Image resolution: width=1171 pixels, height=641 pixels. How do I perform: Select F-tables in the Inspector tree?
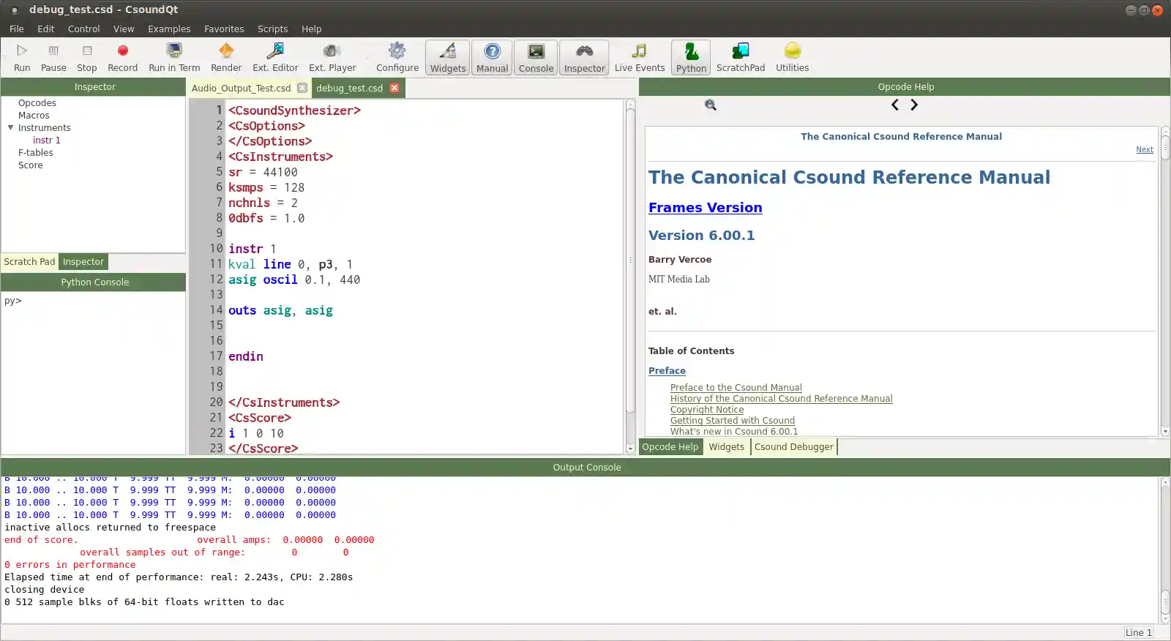(x=36, y=153)
